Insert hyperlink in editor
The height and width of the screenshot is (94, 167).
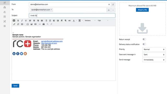coord(14,24)
